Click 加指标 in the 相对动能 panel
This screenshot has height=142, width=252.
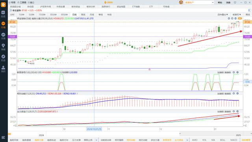pos(220,94)
